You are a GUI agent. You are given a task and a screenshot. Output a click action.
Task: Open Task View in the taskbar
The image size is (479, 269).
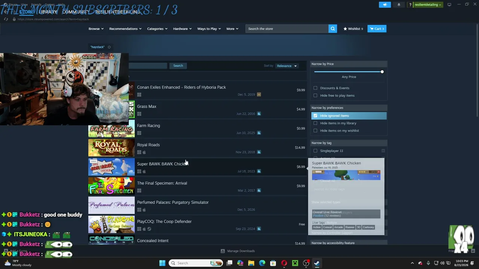(229, 263)
